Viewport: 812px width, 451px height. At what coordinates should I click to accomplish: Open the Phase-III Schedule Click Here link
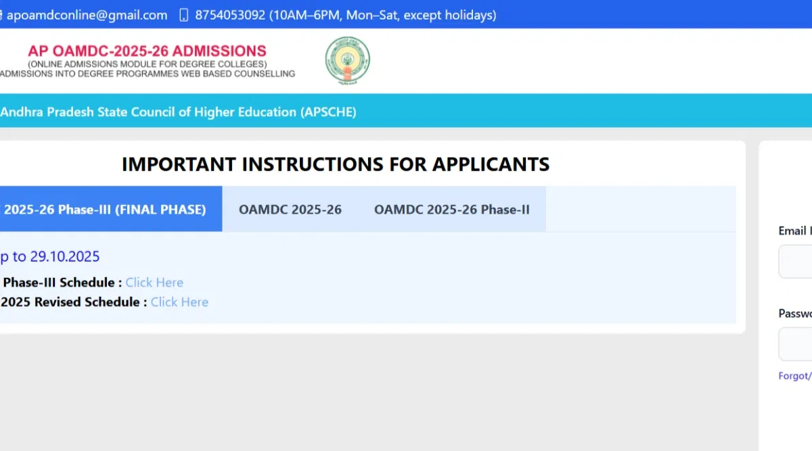tap(154, 283)
